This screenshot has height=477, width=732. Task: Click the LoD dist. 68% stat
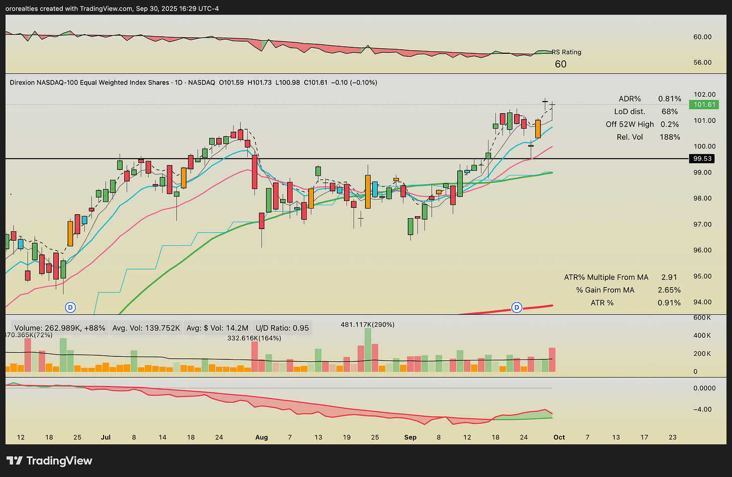[646, 112]
